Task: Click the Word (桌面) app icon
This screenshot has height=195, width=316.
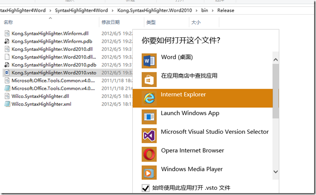Action: point(149,61)
